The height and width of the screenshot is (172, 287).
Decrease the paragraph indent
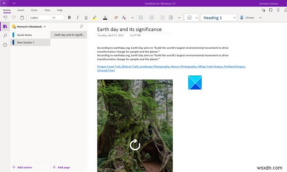[162, 18]
